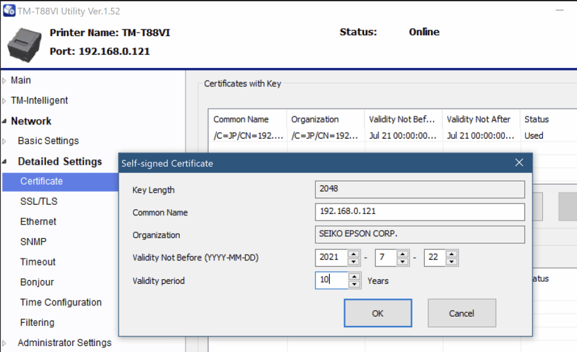Decrease the validity start month
This screenshot has width=577, height=352.
(403, 262)
